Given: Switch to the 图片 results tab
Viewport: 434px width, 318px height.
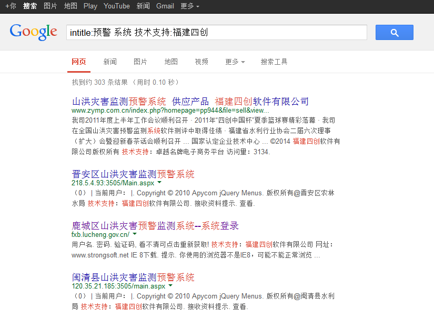Looking at the screenshot, I should coord(140,62).
